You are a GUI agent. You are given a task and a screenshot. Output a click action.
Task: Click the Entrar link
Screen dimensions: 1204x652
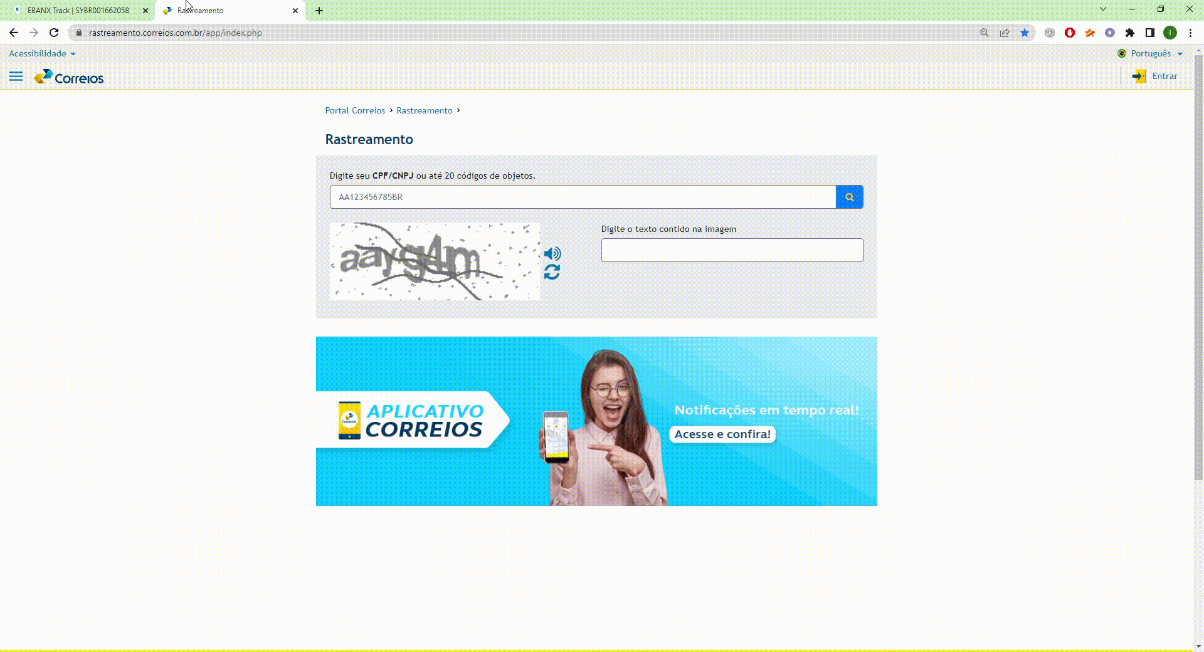coord(1164,76)
